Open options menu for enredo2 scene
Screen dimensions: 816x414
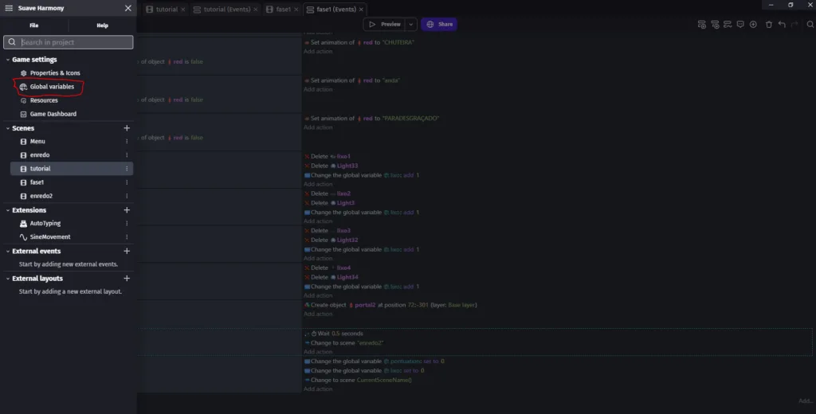tap(127, 196)
